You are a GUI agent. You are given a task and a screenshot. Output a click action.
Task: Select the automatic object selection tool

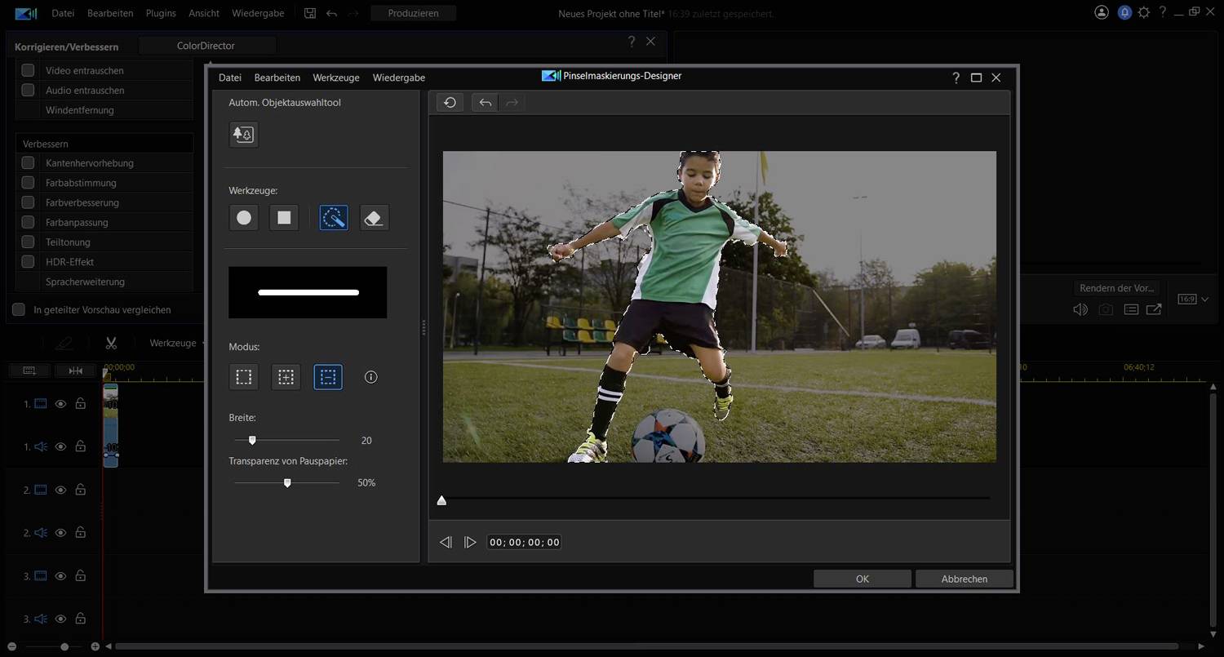tap(243, 134)
